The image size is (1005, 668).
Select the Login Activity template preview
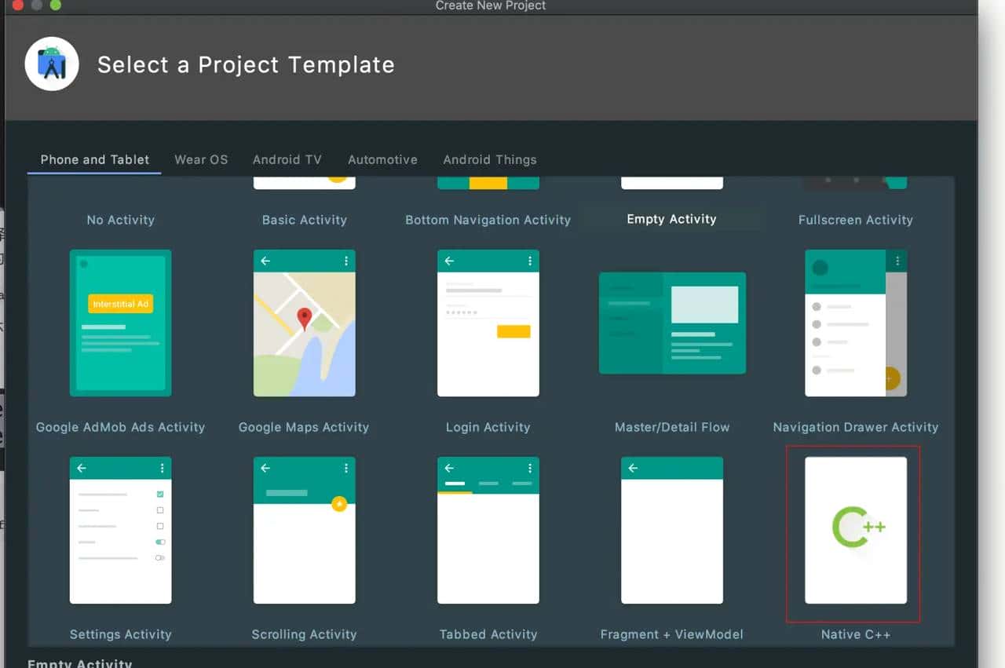click(488, 323)
